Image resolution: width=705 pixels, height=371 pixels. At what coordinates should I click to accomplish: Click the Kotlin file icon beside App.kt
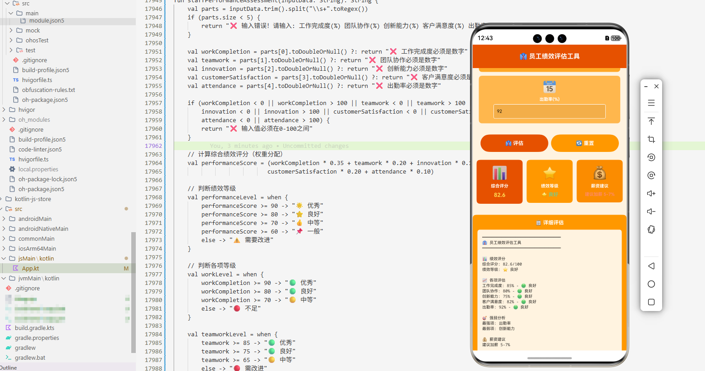click(16, 268)
